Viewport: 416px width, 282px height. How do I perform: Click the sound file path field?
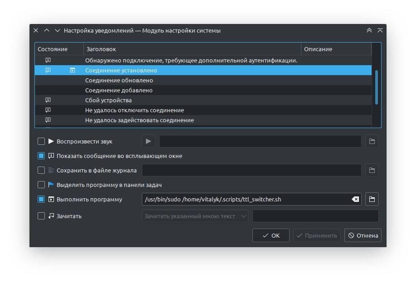(260, 141)
